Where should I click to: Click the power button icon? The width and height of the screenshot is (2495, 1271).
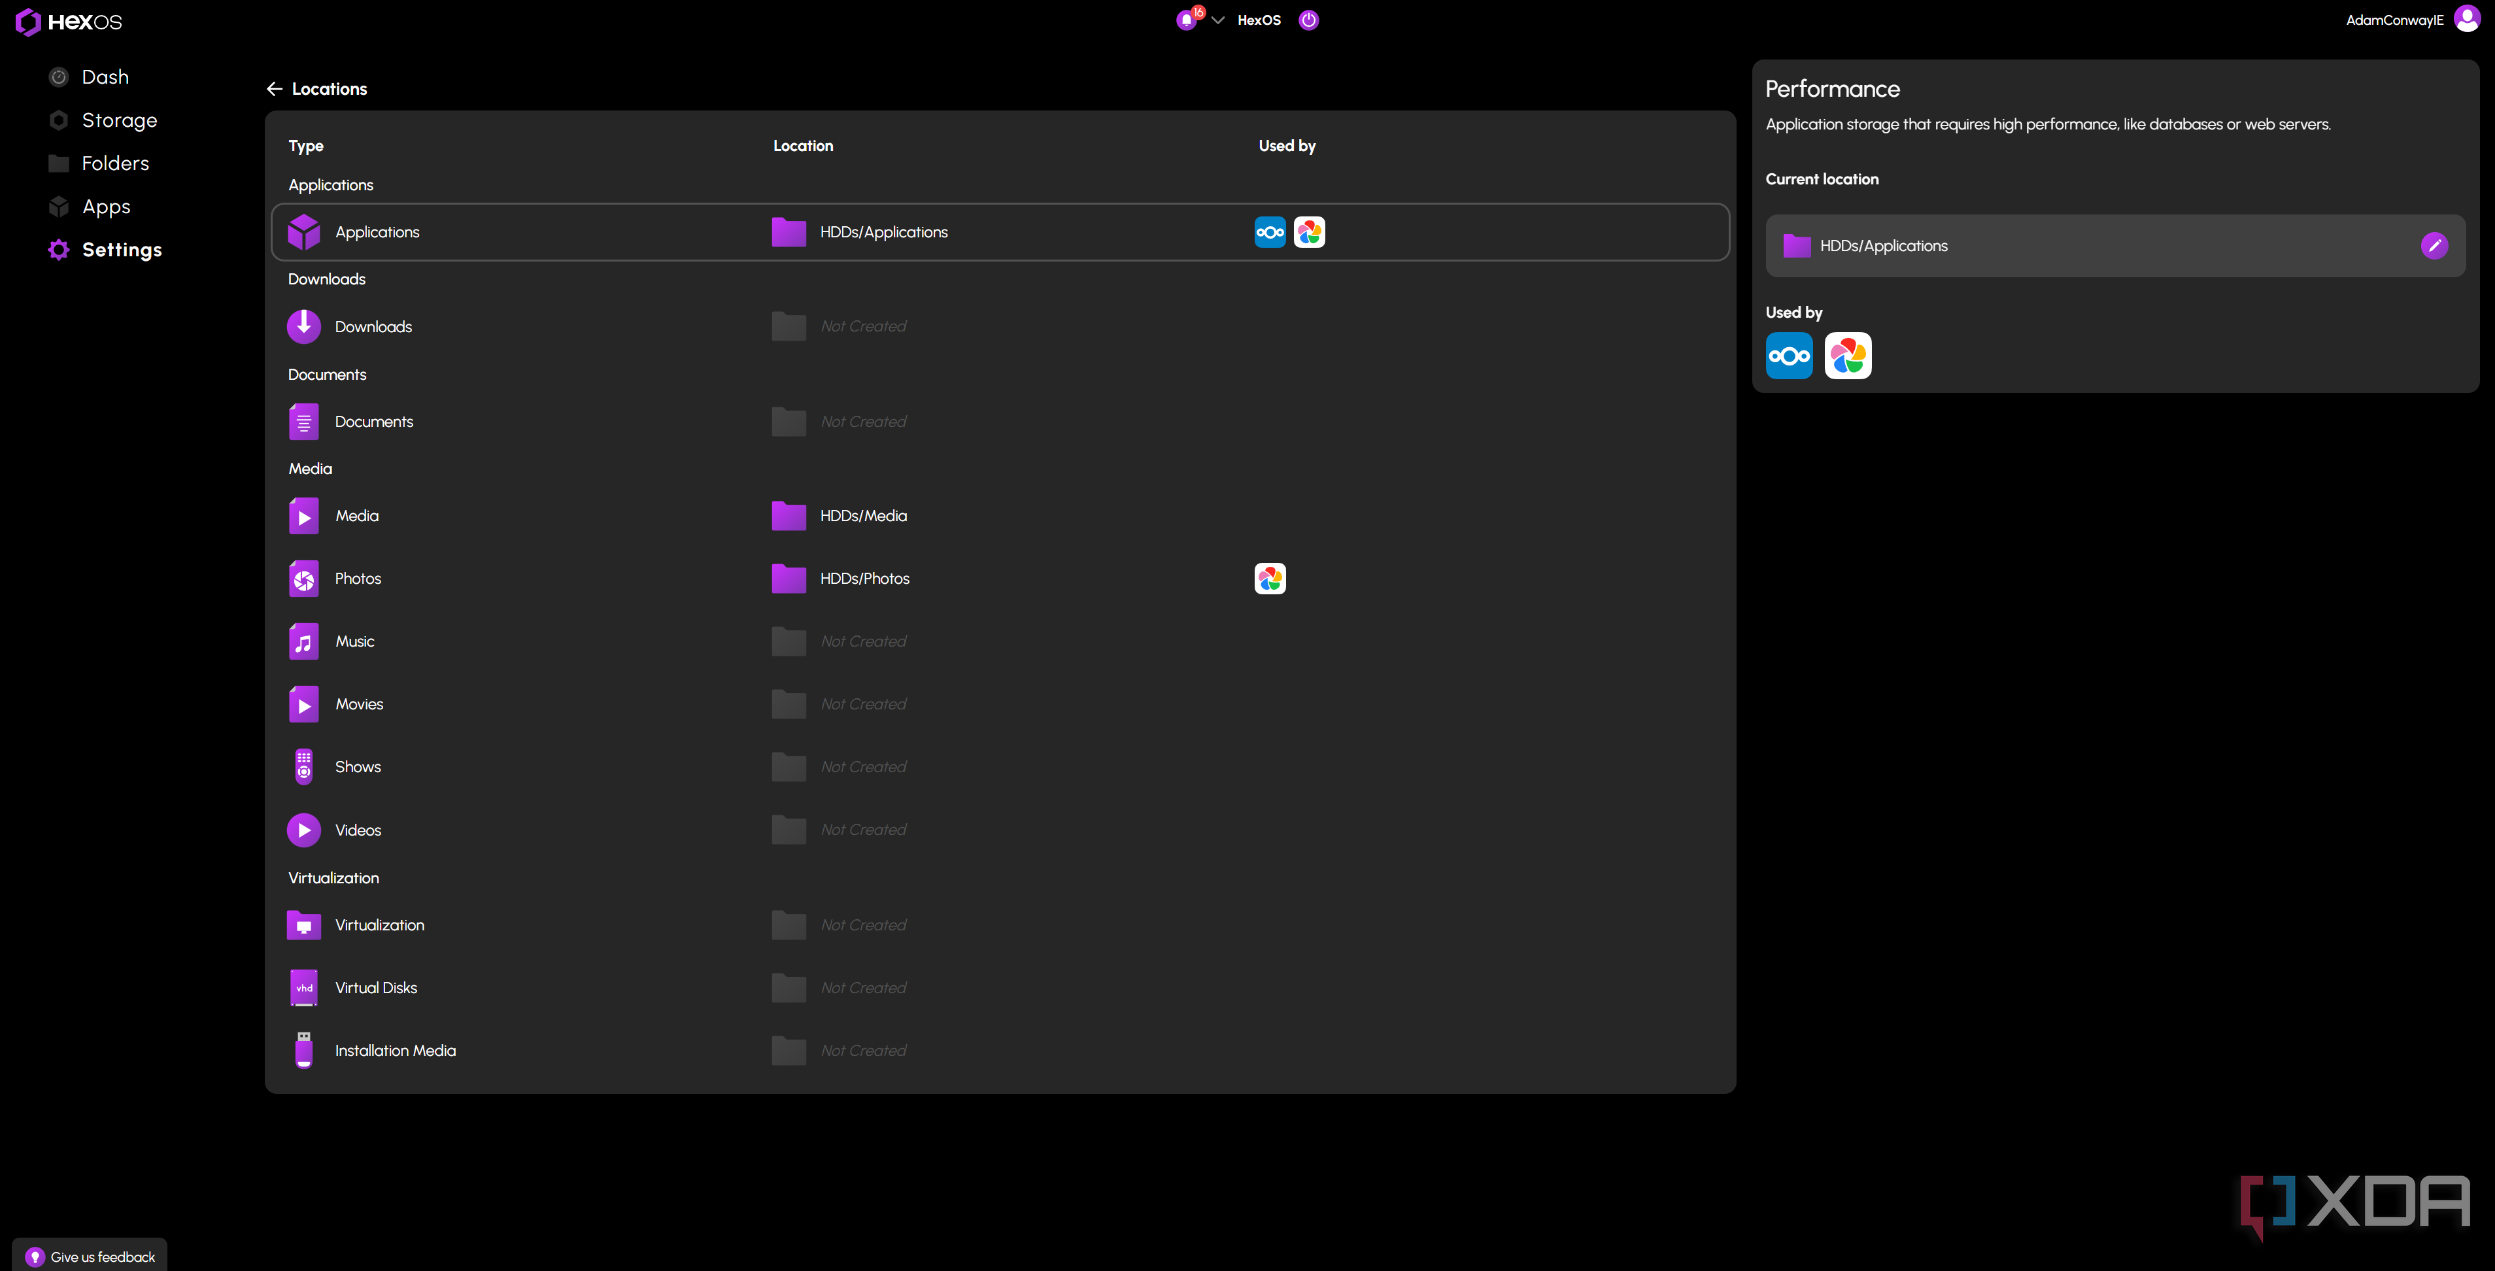click(1308, 20)
